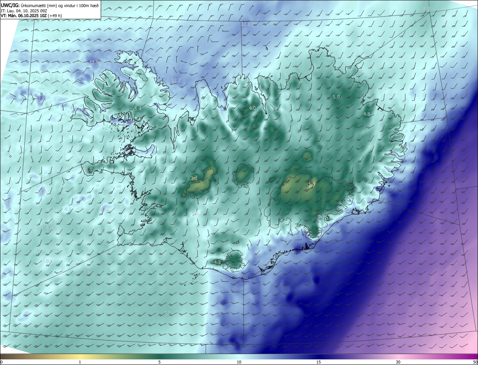
Task: Click the 12.1 value label north of Iceland
Action: [x=245, y=24]
